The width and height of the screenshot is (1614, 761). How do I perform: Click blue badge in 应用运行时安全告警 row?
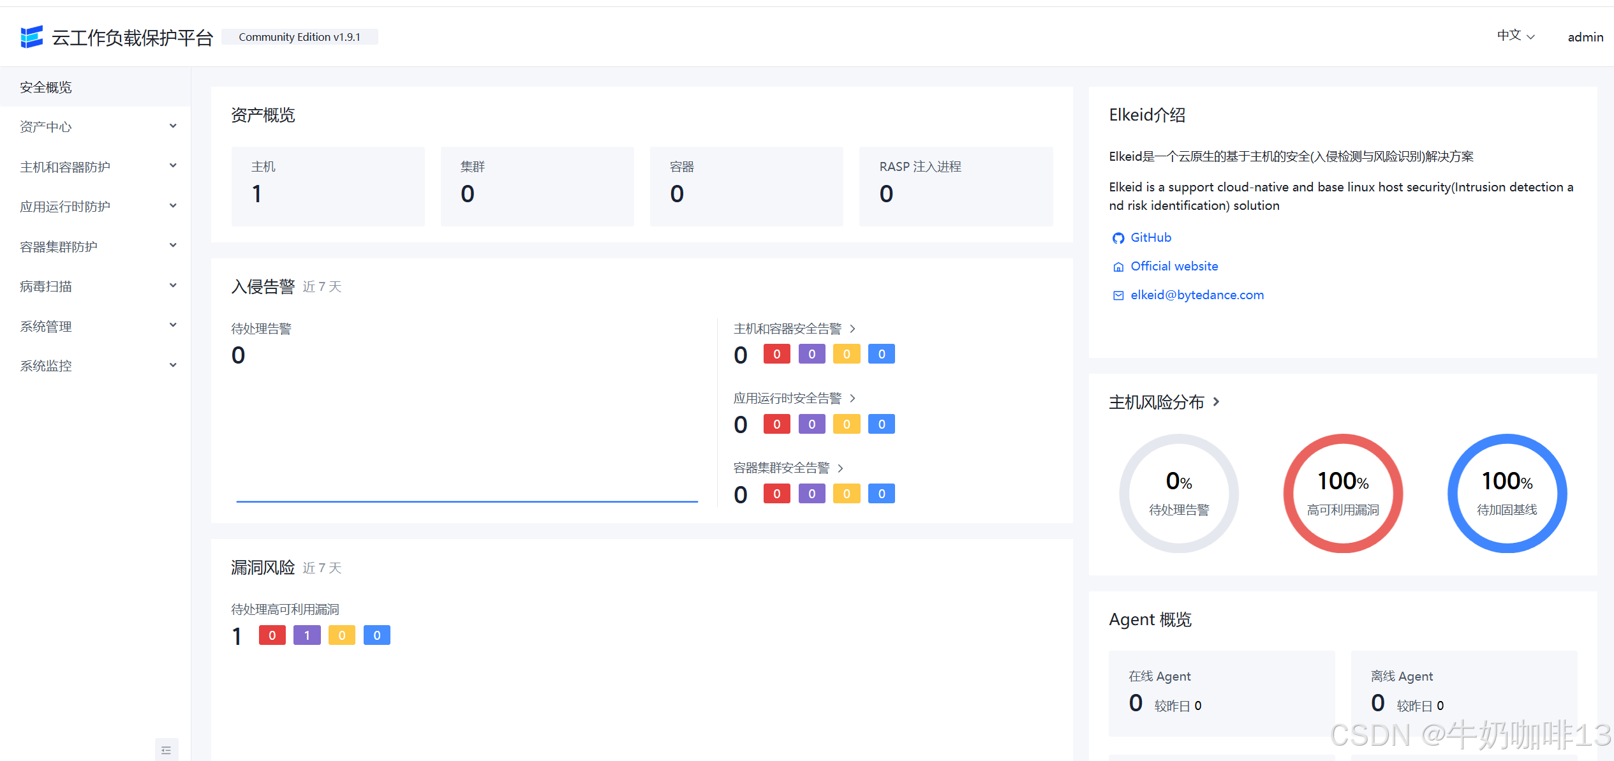pos(882,424)
